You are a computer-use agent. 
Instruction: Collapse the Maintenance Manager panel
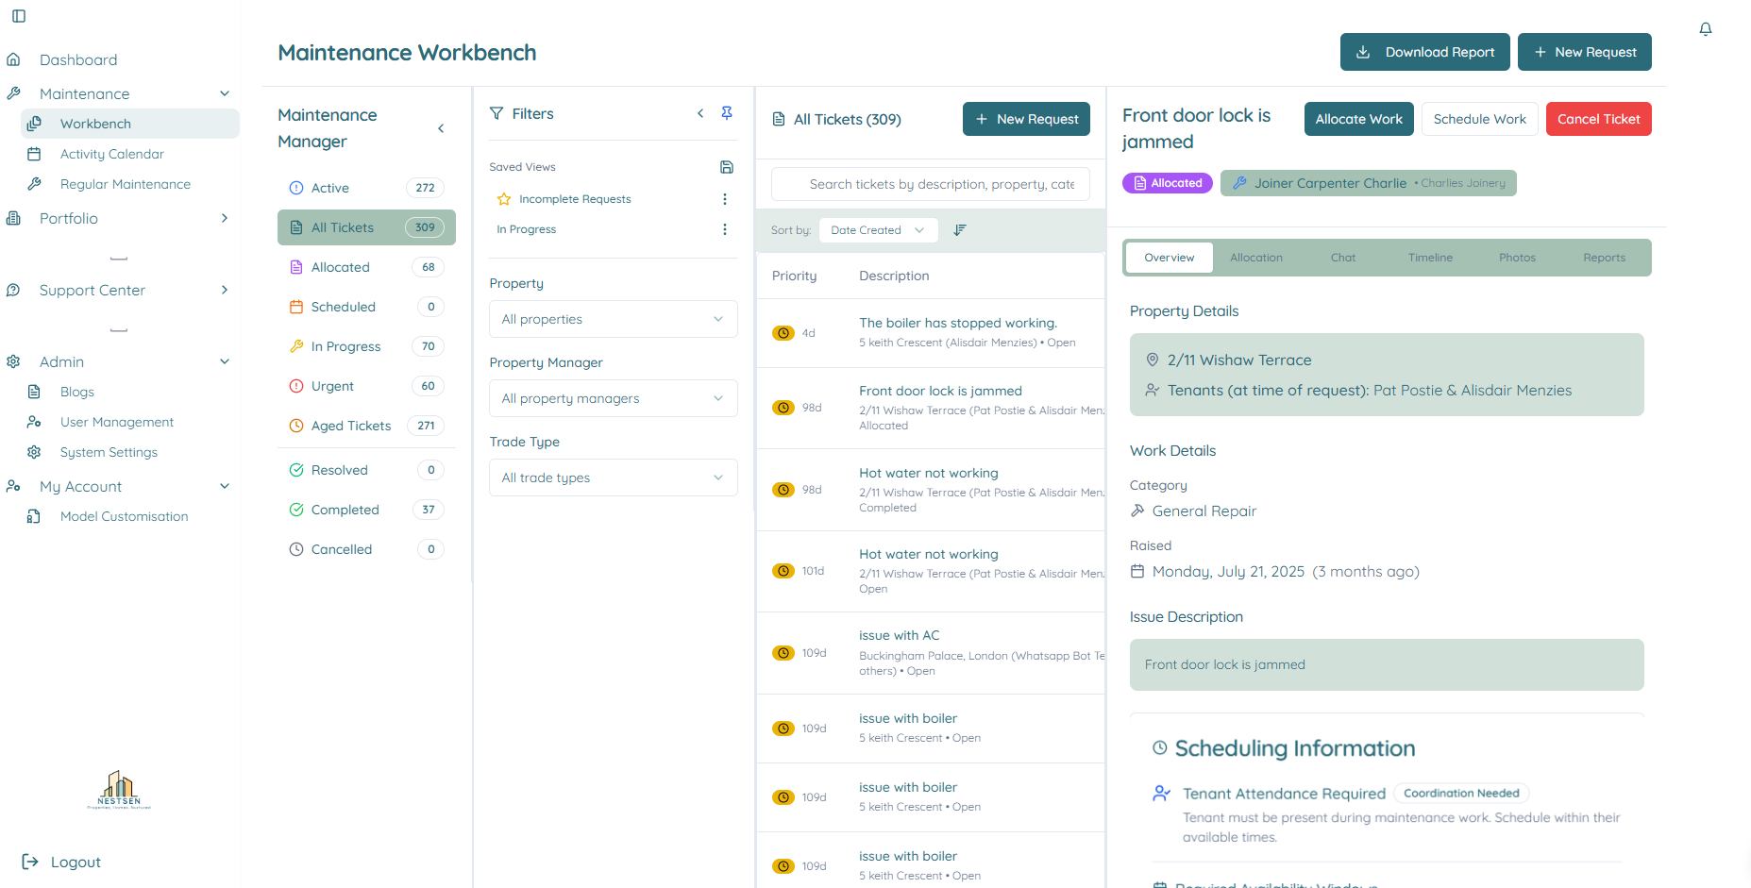click(x=441, y=128)
